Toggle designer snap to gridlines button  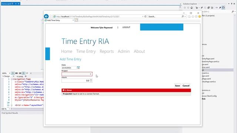(x=20, y=73)
